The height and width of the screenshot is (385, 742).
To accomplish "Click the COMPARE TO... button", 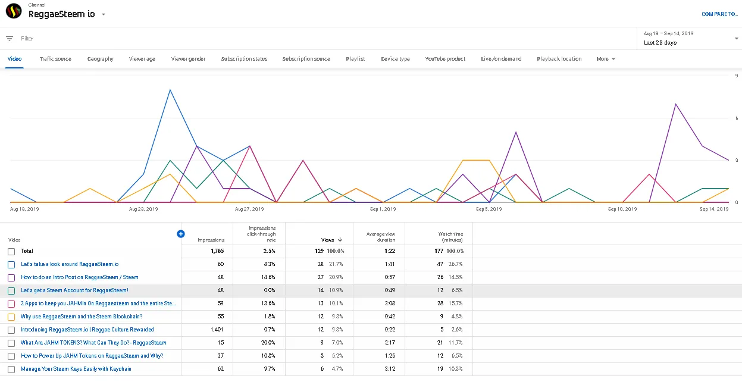I will pyautogui.click(x=719, y=14).
